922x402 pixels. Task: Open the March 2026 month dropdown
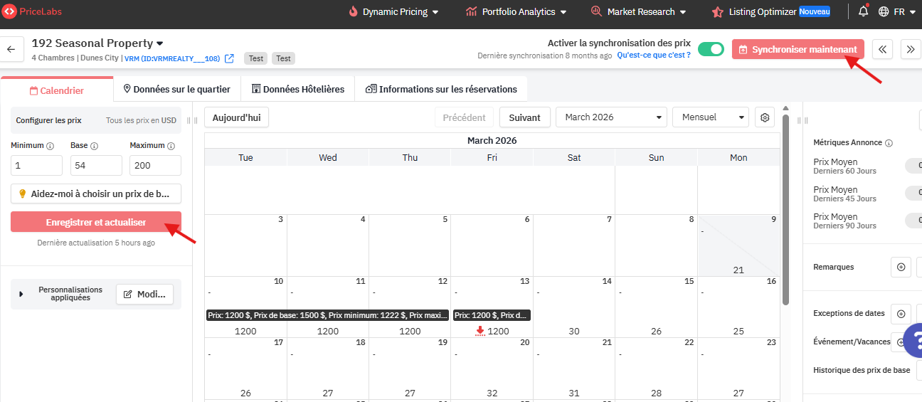pyautogui.click(x=611, y=117)
